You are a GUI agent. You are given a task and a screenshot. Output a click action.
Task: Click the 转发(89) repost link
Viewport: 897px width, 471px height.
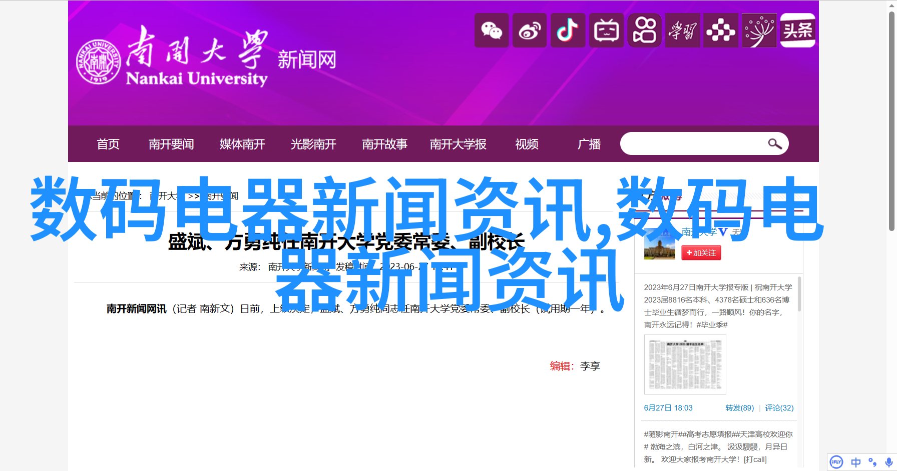(x=739, y=408)
